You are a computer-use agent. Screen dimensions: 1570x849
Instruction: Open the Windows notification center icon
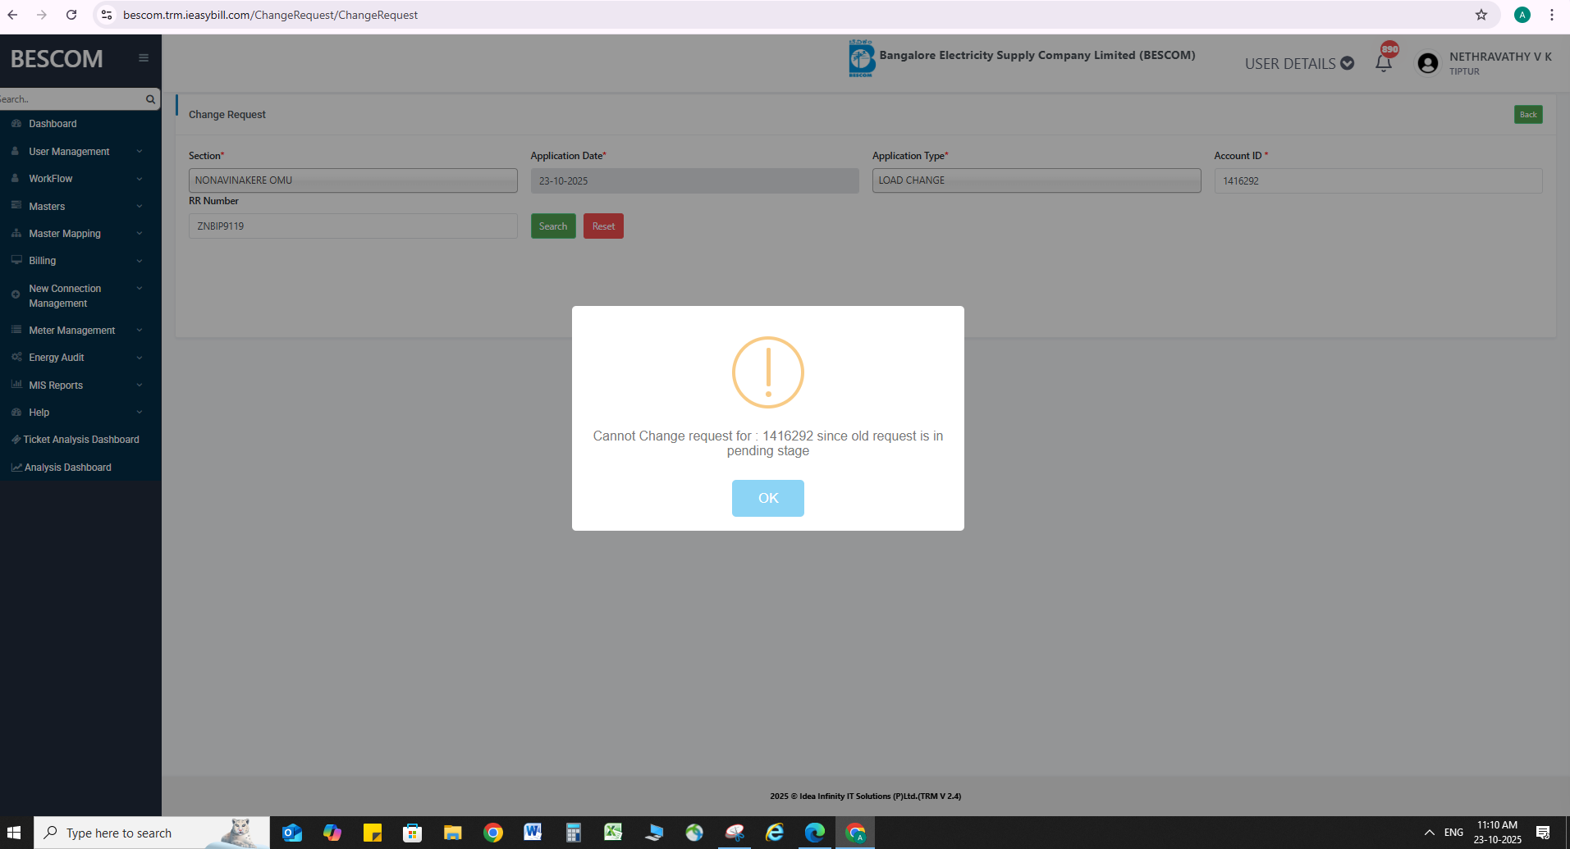click(x=1543, y=833)
